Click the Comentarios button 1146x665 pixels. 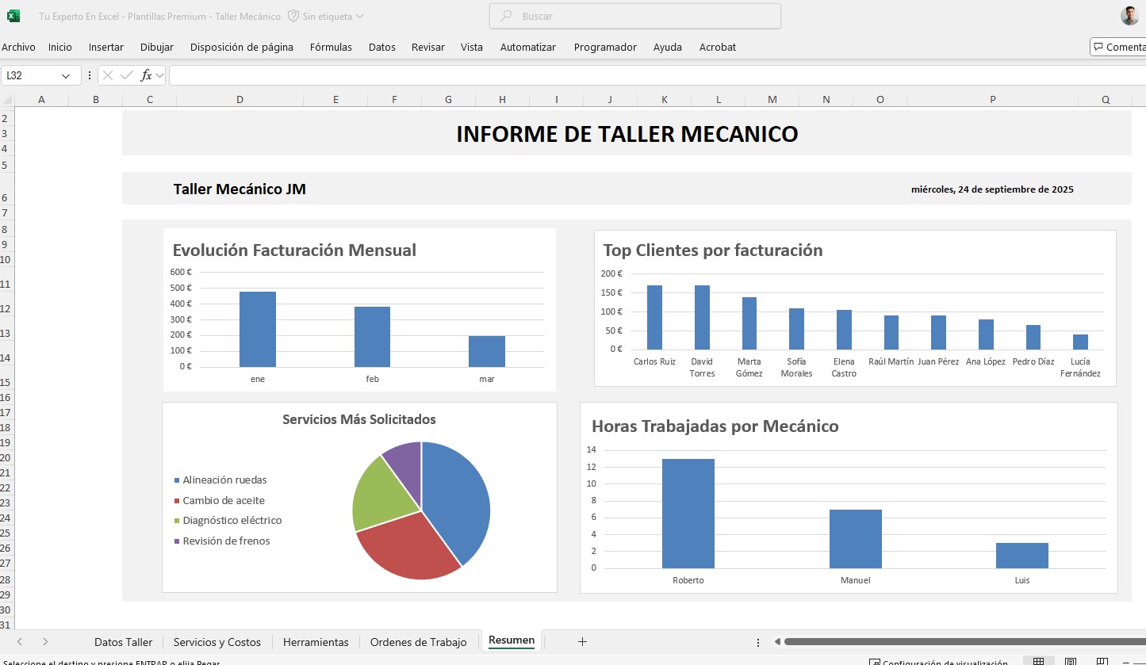pyautogui.click(x=1118, y=47)
